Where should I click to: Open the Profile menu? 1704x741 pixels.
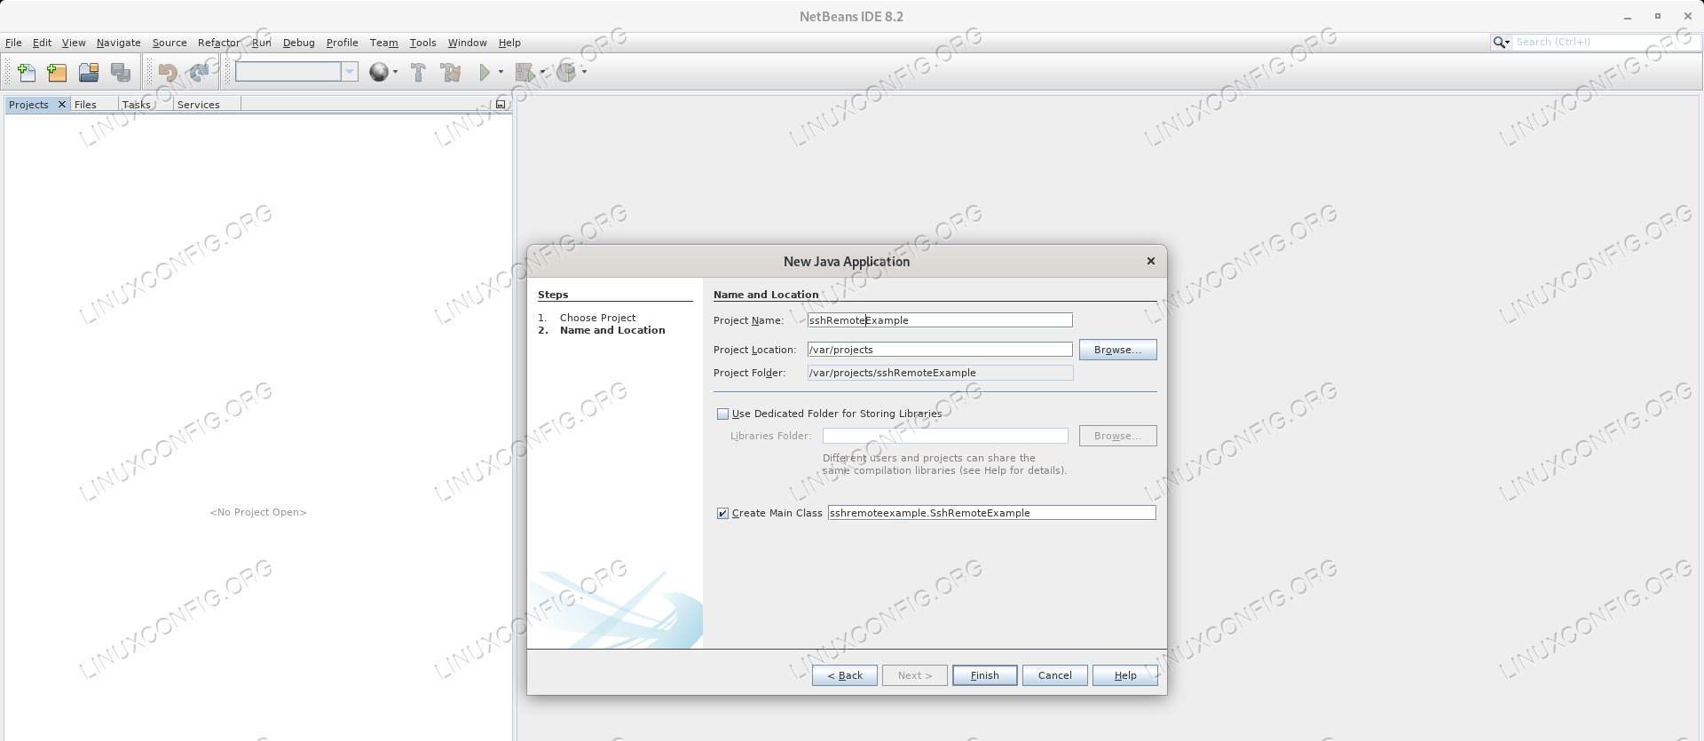(342, 43)
